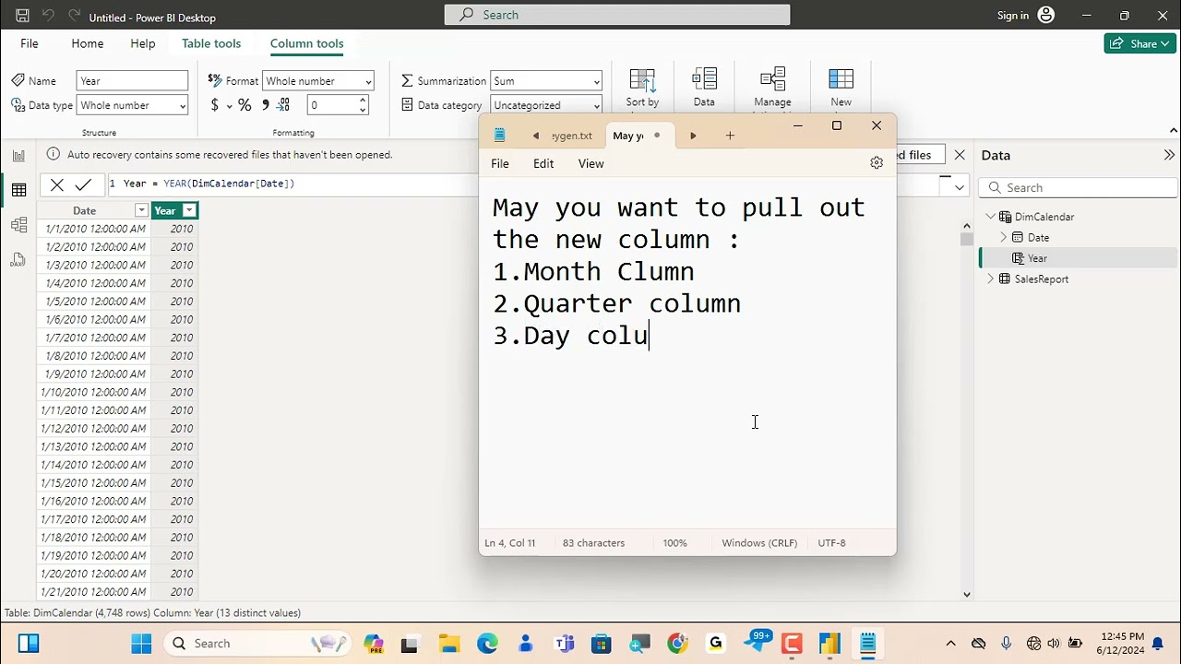The image size is (1181, 664).
Task: Open Notepad settings gear
Action: point(877,163)
